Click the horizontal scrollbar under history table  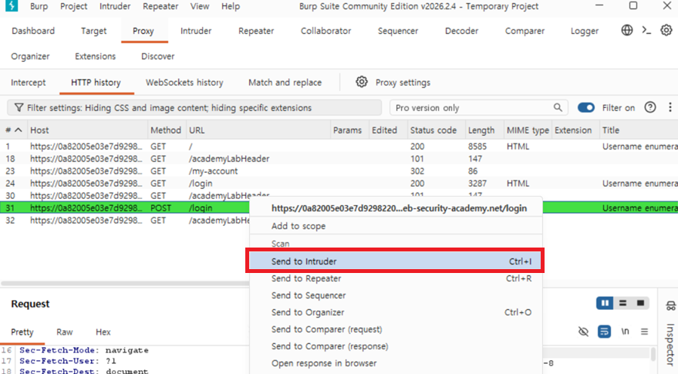[x=126, y=284]
